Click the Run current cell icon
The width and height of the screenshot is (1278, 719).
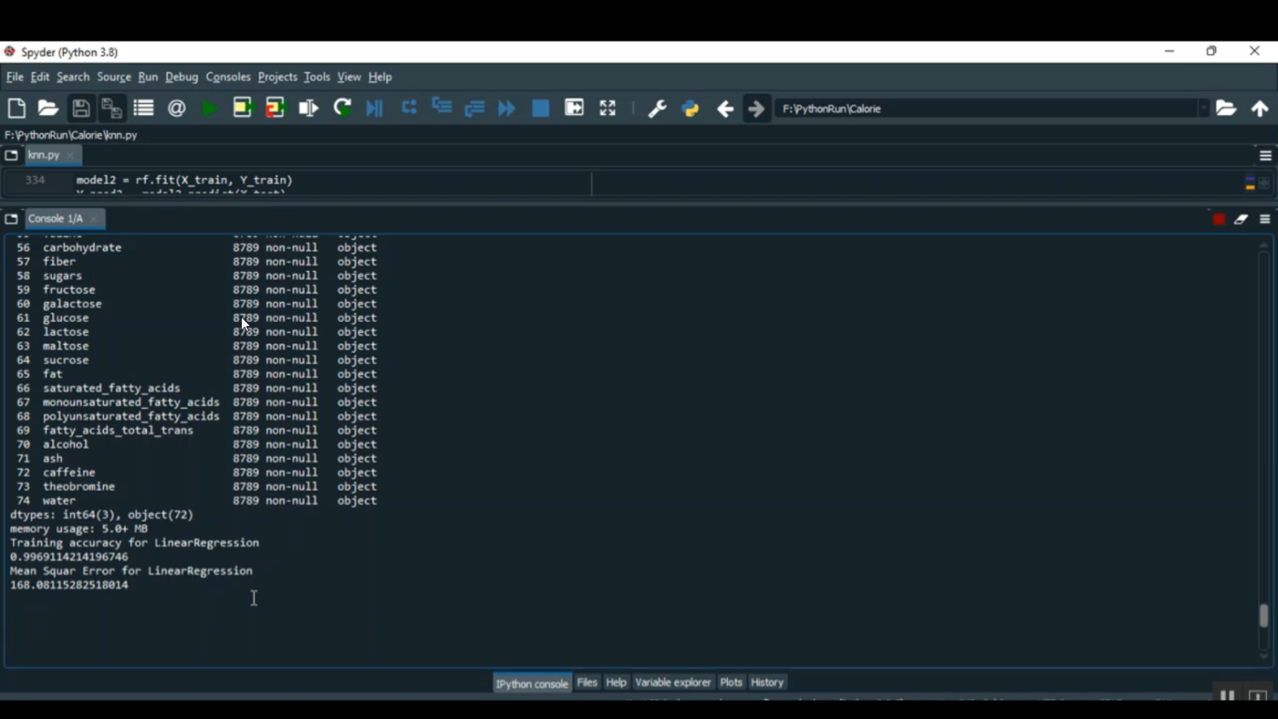(x=243, y=108)
